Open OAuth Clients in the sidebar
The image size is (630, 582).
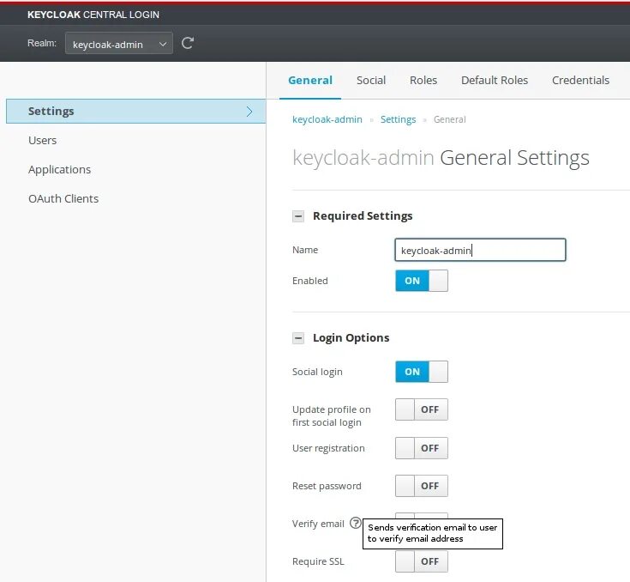click(63, 198)
